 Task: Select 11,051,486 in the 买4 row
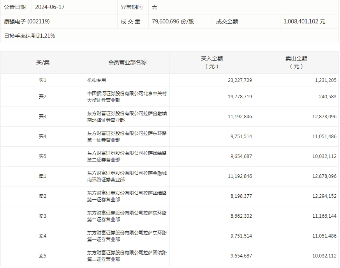[x=324, y=137]
